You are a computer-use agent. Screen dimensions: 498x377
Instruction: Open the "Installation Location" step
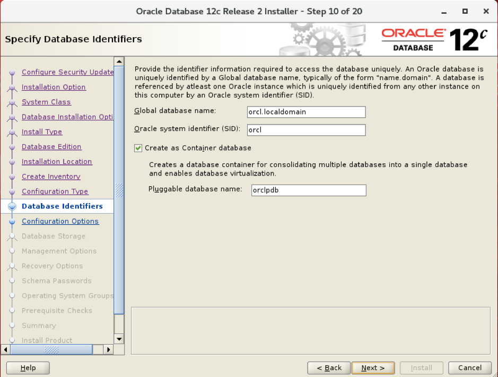tap(57, 161)
